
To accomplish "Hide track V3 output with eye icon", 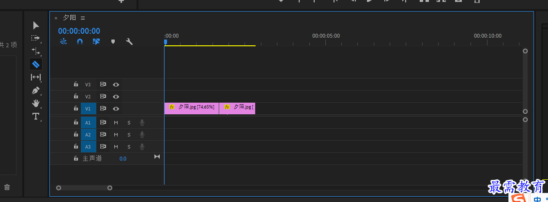I will 116,85.
